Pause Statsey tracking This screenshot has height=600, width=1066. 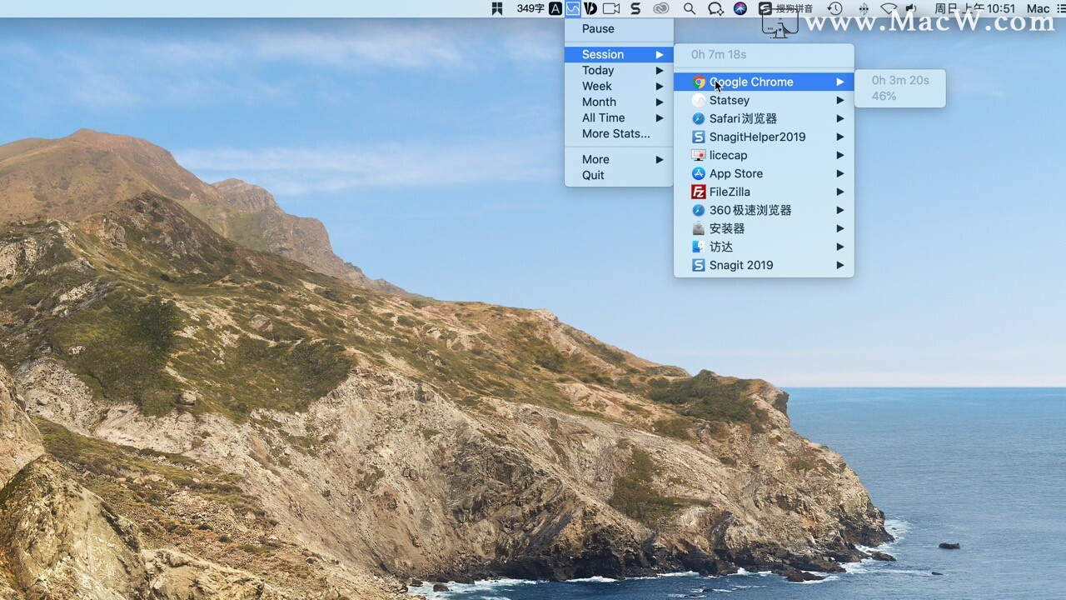click(x=598, y=28)
